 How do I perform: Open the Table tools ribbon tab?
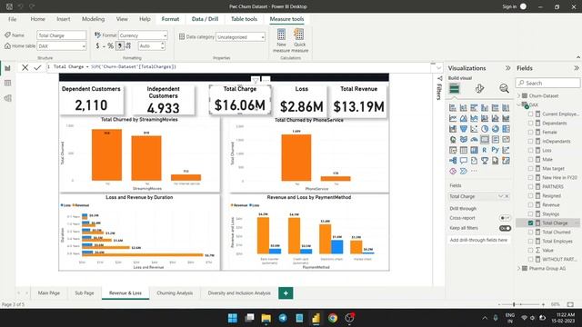pos(244,19)
